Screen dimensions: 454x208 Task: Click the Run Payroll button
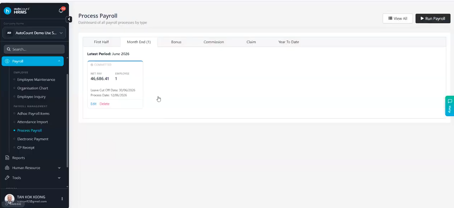433,19
